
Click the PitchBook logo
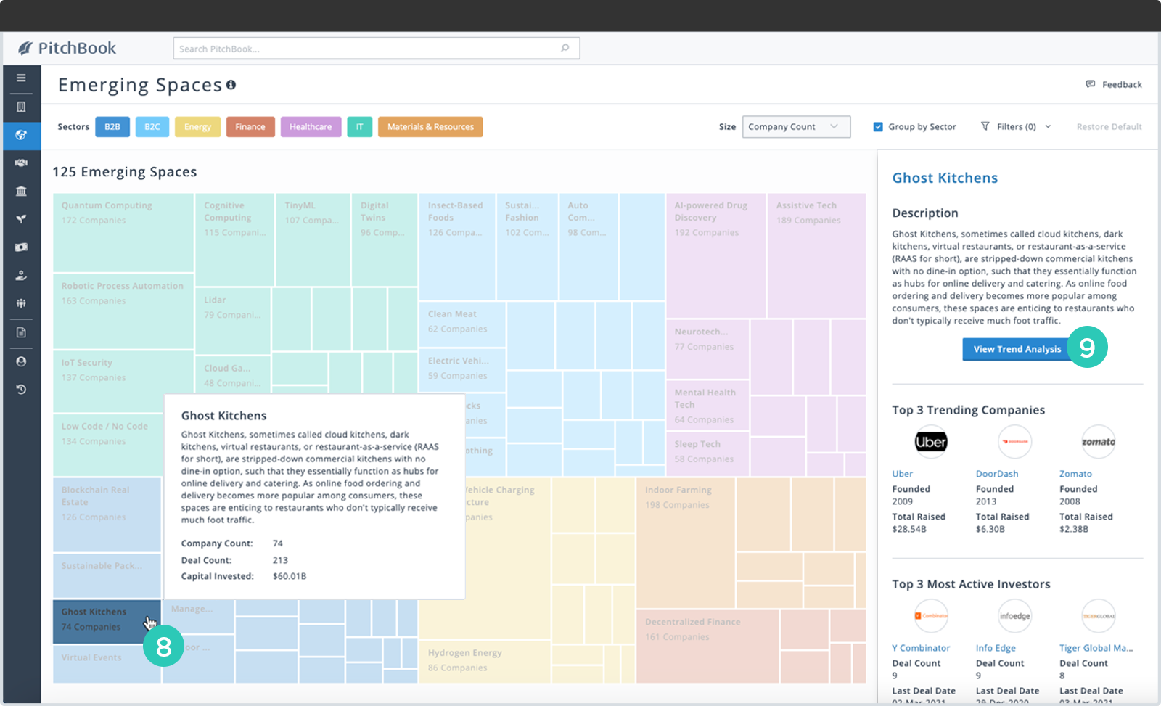click(x=67, y=48)
